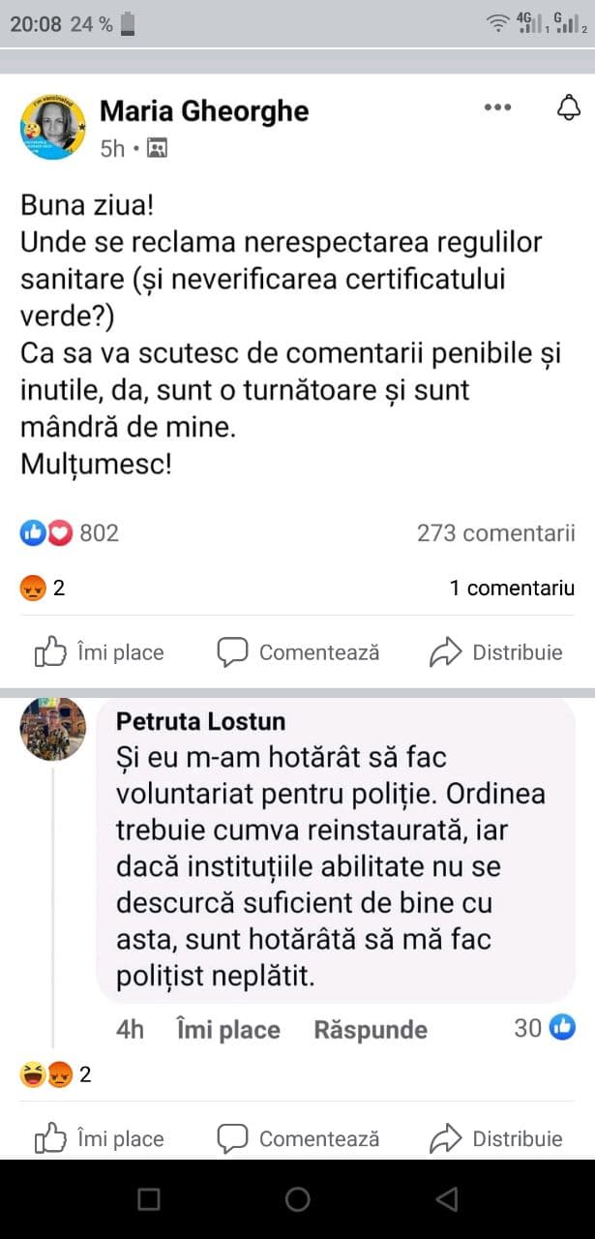View the 802 like and love reactions
This screenshot has height=1239, width=595.
(70, 532)
